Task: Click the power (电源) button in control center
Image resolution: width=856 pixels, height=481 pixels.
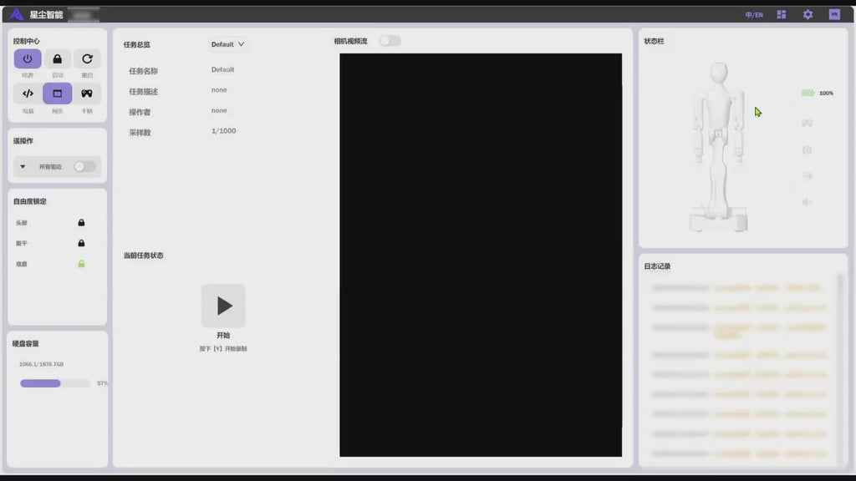Action: 28,59
